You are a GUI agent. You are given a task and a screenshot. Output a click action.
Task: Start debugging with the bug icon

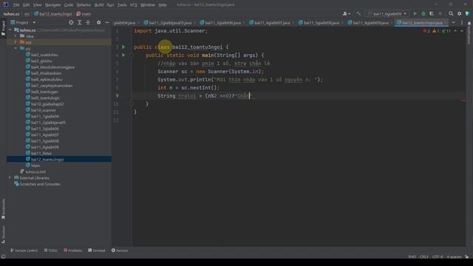tap(423, 14)
